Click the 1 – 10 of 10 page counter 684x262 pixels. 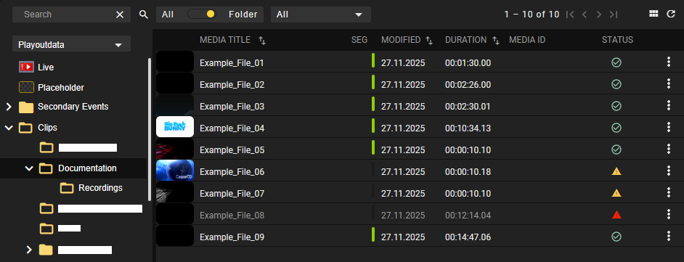[532, 15]
